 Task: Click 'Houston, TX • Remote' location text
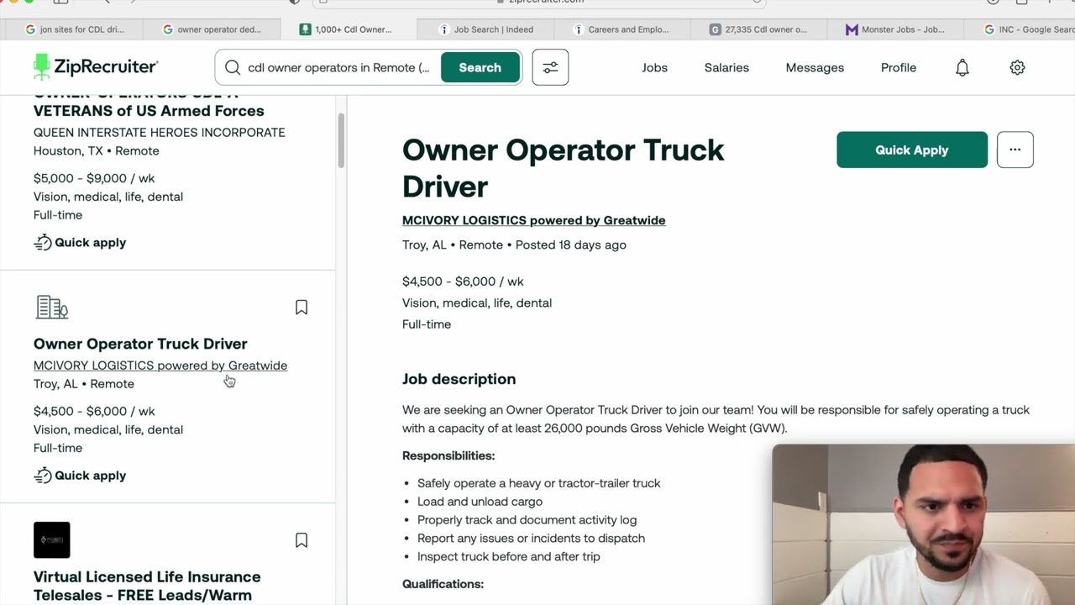click(96, 151)
